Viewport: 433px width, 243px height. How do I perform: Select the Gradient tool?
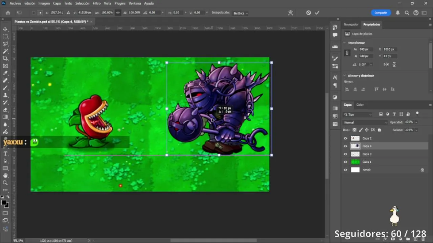click(x=5, y=117)
